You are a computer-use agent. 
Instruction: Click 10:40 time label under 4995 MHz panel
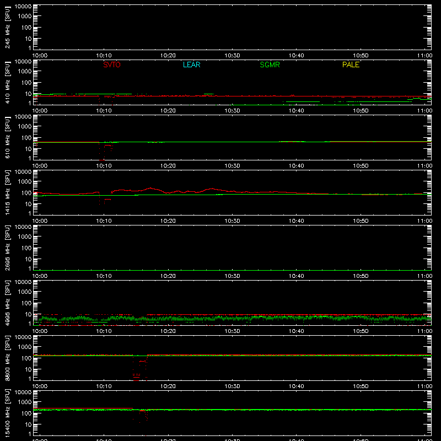click(297, 331)
